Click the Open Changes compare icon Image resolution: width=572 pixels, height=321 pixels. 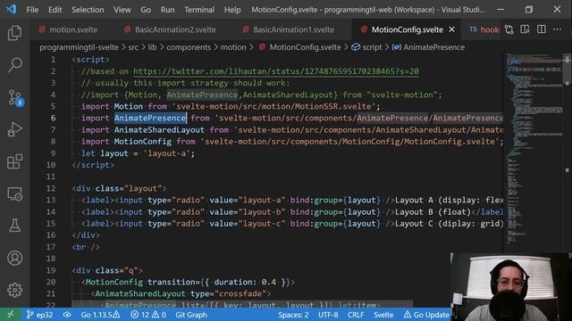coord(509,29)
